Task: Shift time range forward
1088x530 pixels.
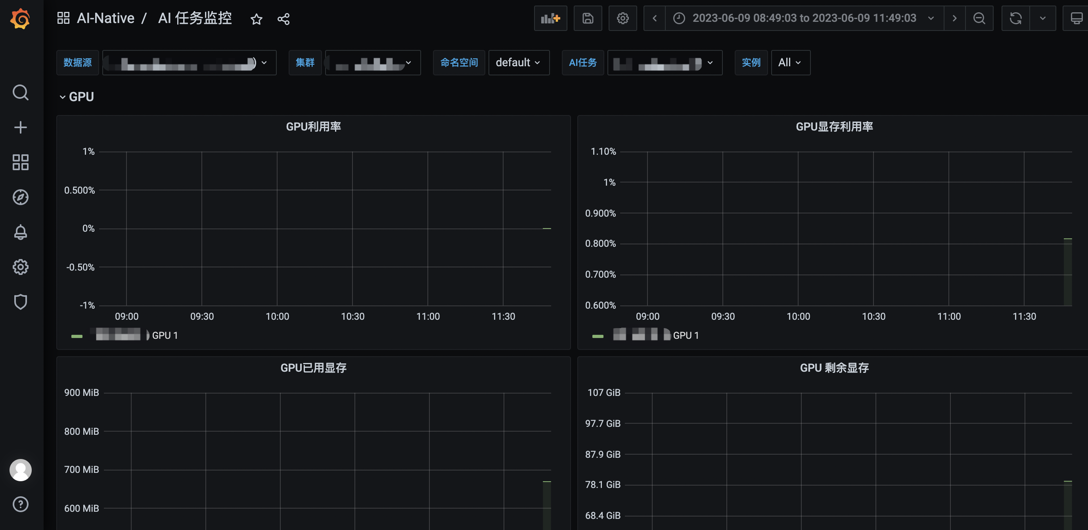Action: (x=954, y=18)
